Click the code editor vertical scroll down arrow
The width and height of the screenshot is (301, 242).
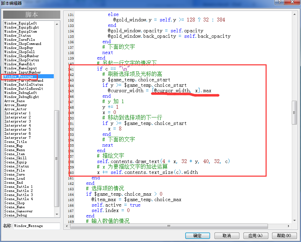coord(295,221)
